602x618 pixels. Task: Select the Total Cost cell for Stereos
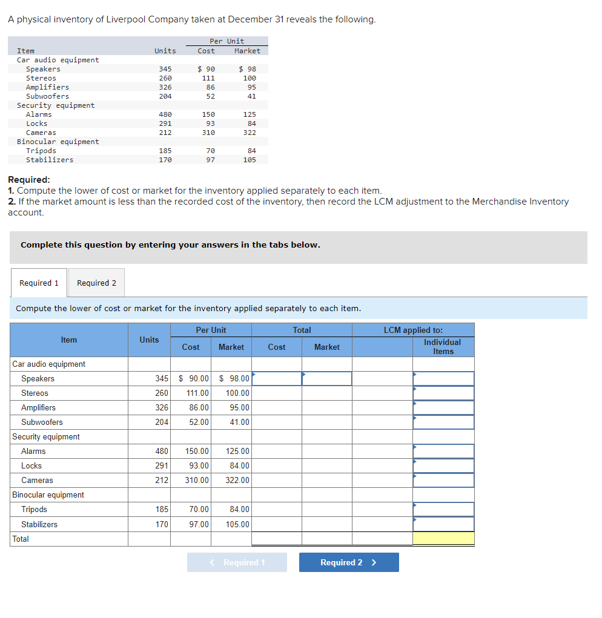(277, 393)
